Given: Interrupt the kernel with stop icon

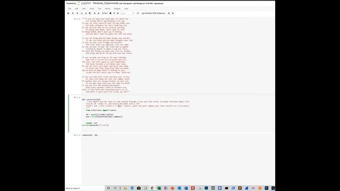Looking at the screenshot, I should (110, 13).
